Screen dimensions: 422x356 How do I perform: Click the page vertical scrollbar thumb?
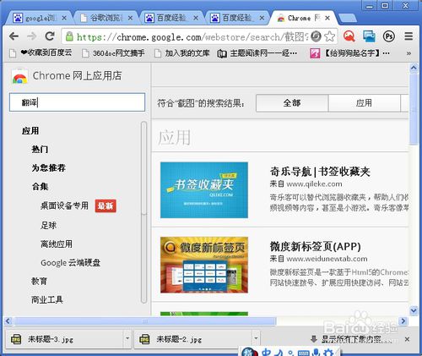coord(414,110)
